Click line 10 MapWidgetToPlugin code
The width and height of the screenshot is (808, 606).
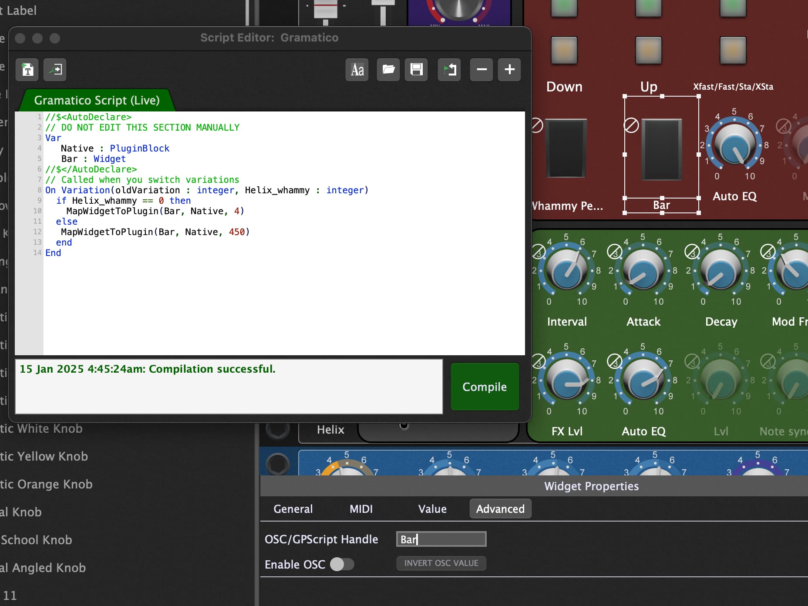pyautogui.click(x=155, y=211)
